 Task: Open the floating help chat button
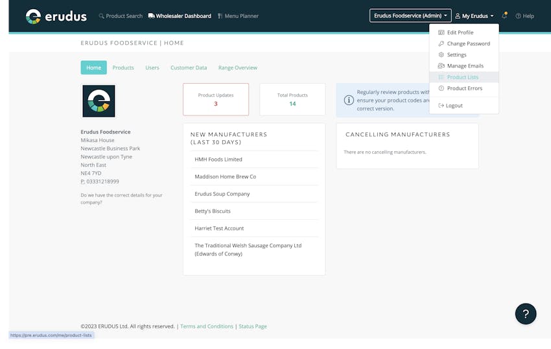click(x=526, y=314)
